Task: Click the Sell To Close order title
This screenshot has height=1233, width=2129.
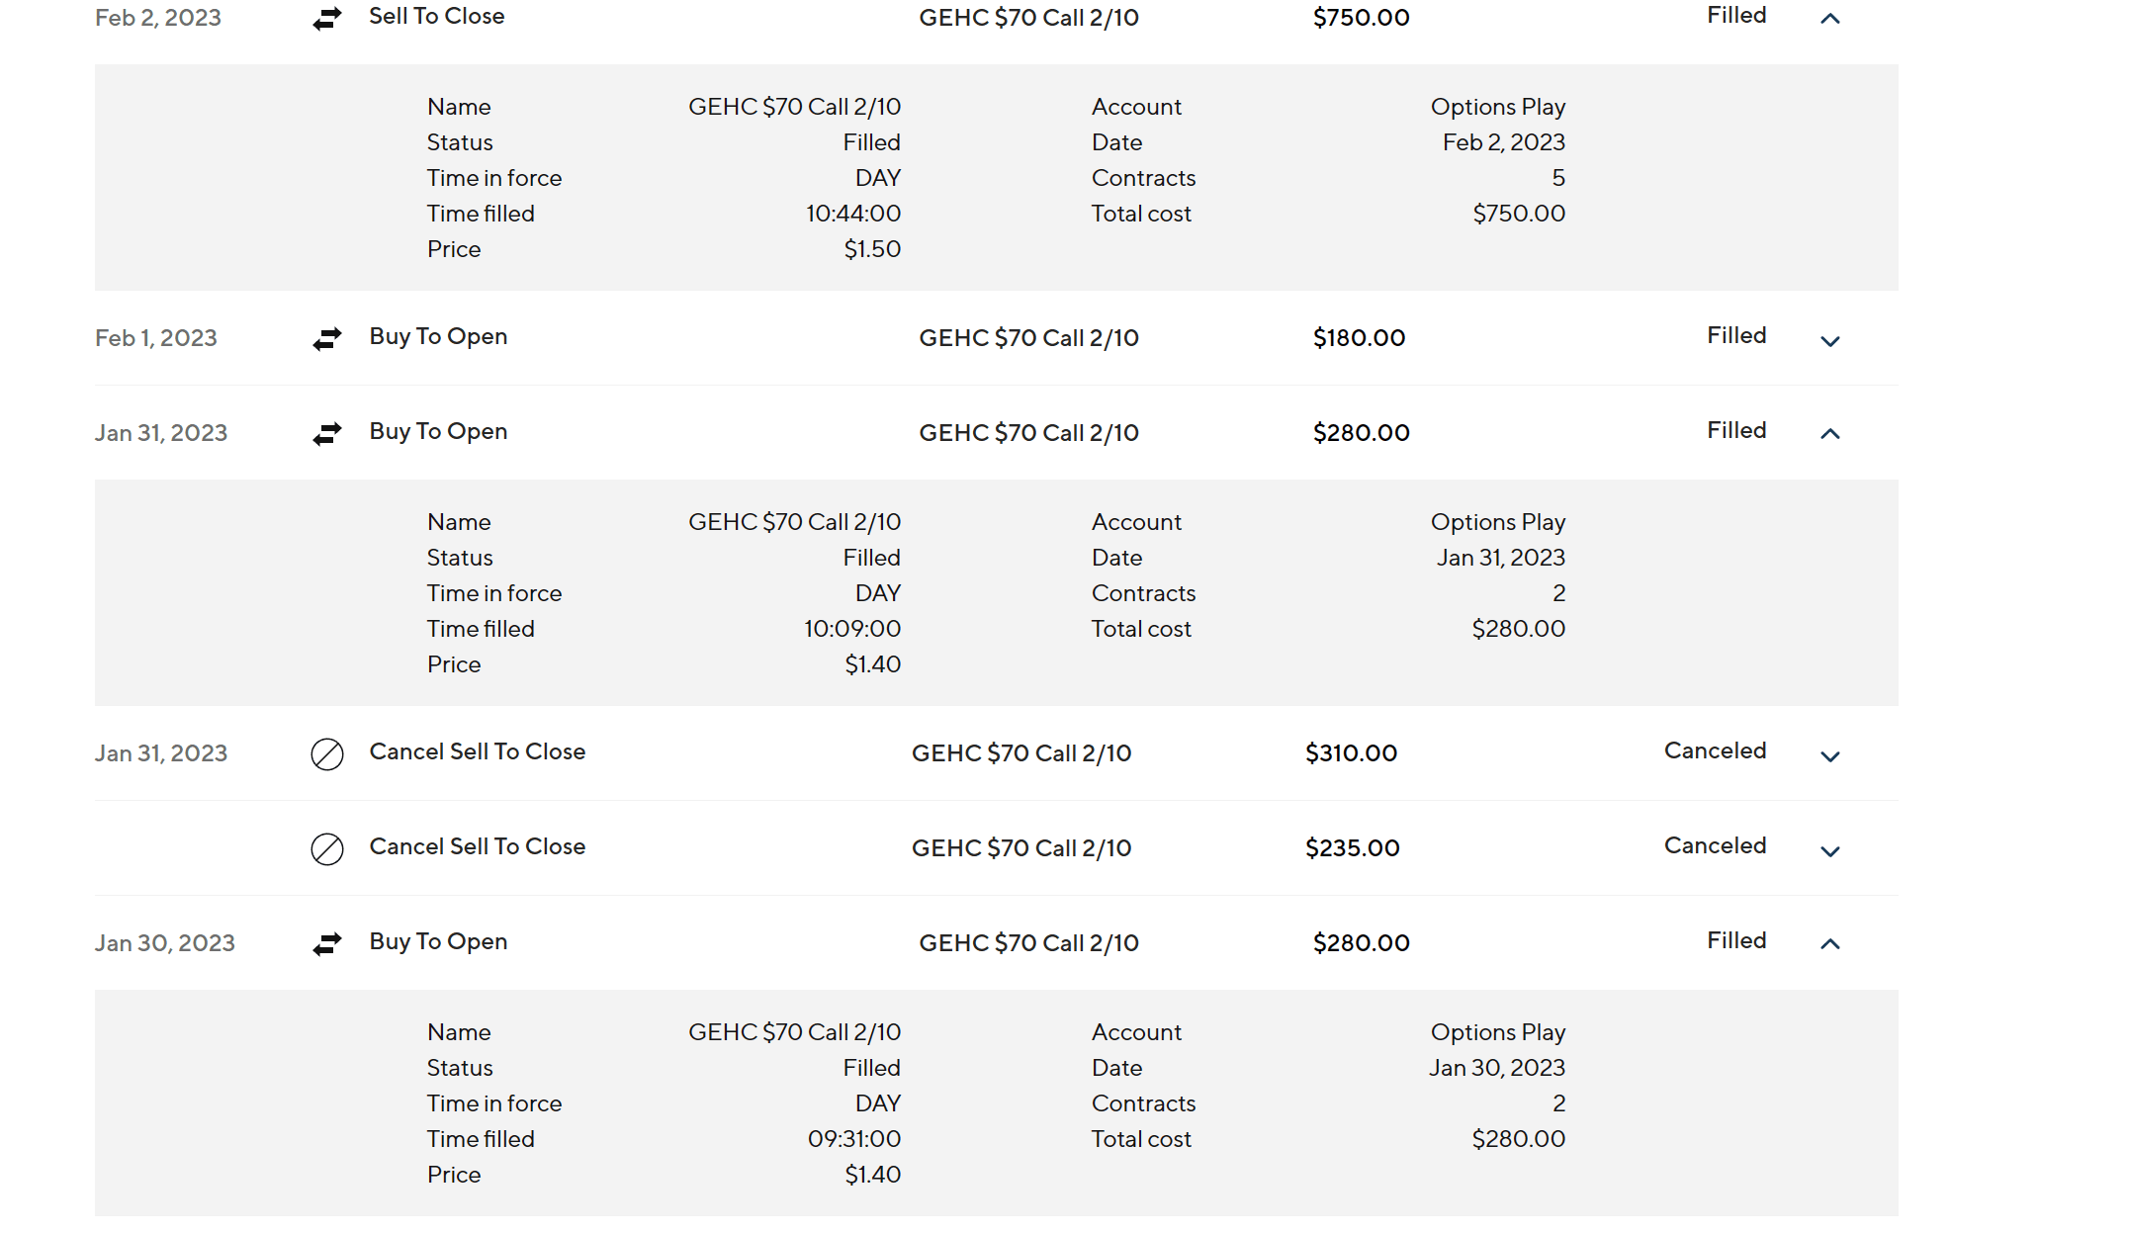Action: pyautogui.click(x=436, y=16)
